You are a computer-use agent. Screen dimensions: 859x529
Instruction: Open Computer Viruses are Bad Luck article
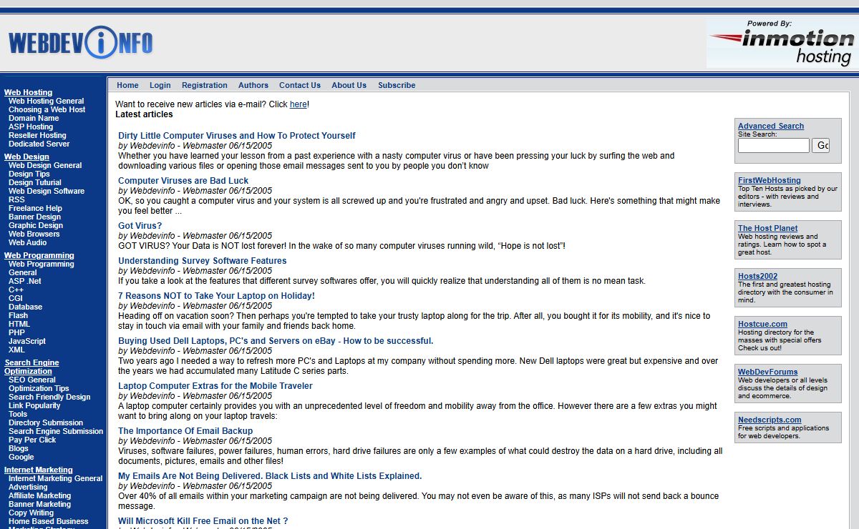pos(183,181)
